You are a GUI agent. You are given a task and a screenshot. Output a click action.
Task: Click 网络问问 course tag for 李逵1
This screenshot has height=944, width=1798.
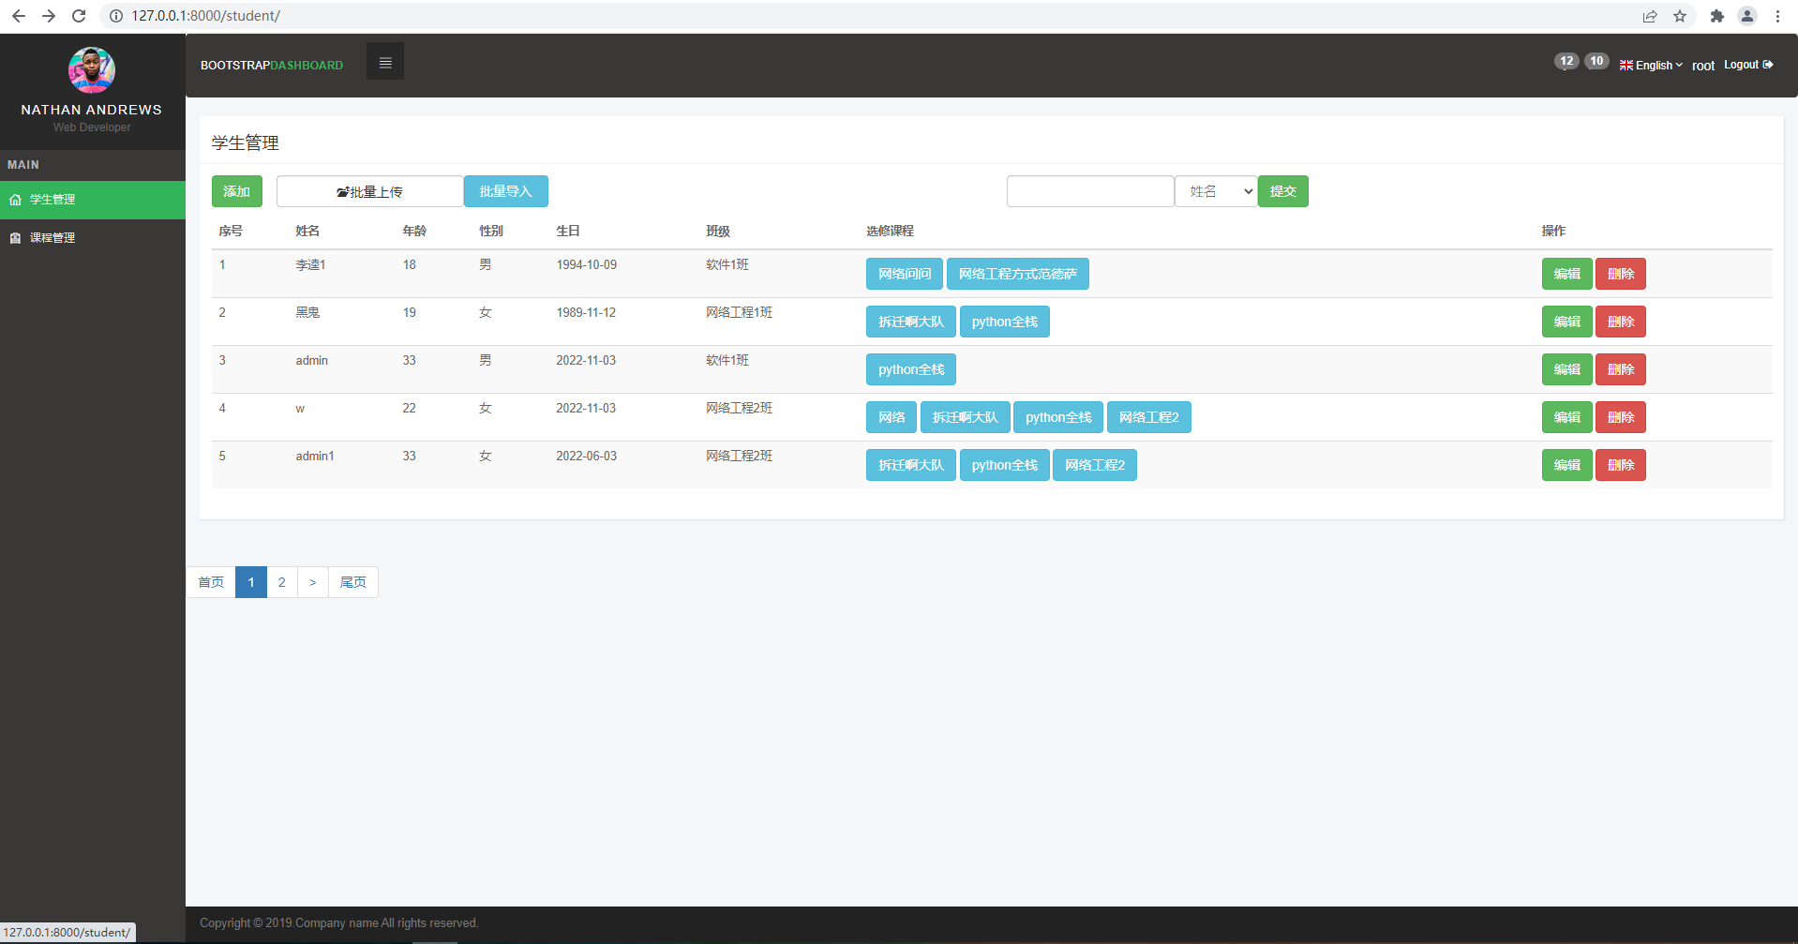[905, 274]
